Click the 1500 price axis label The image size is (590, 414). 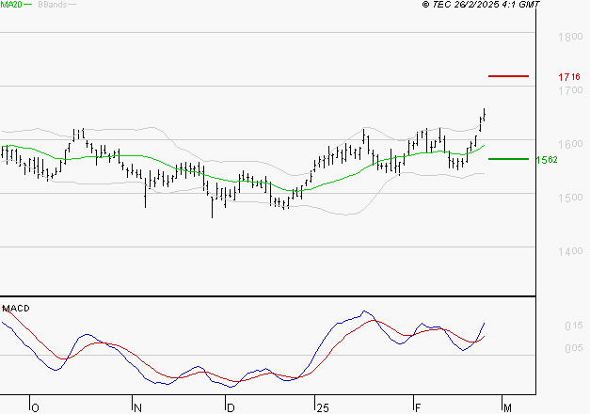point(570,198)
